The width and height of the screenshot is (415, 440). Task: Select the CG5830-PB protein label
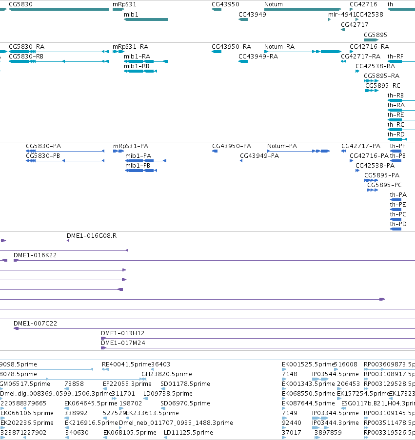(43, 156)
